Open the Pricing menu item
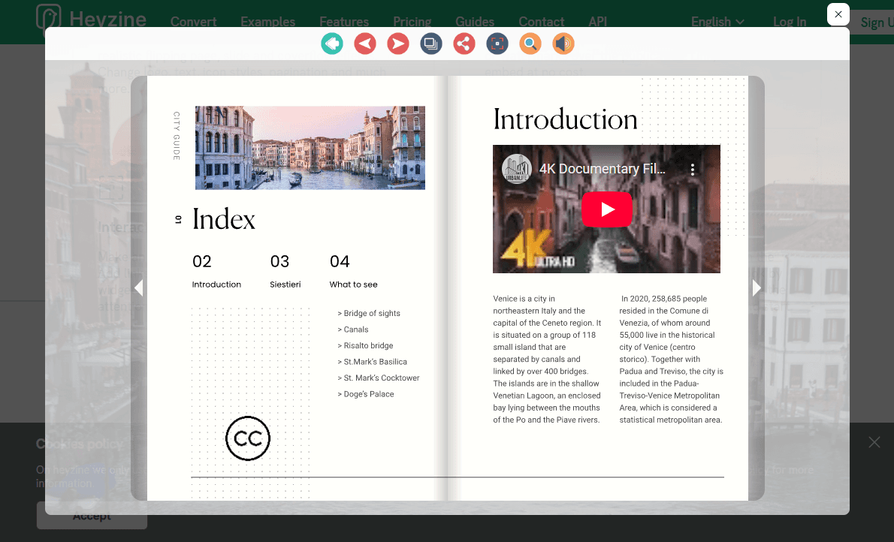Screen dimensions: 894x542 click(x=412, y=22)
